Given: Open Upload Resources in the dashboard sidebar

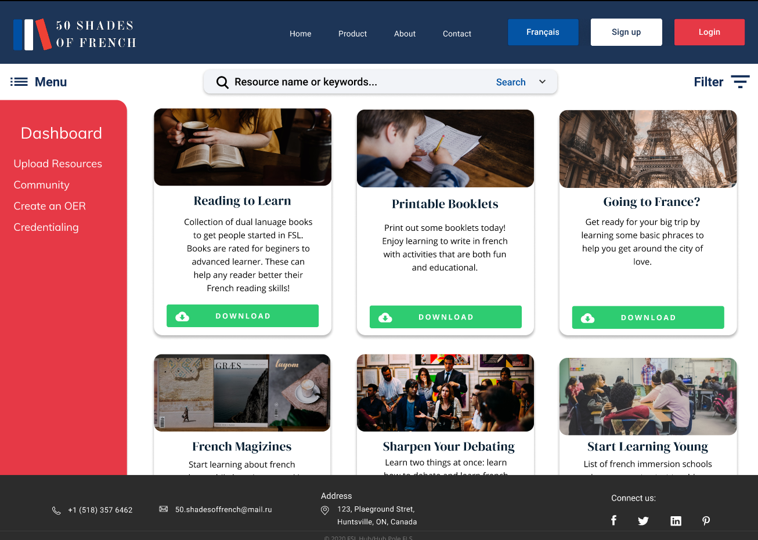Looking at the screenshot, I should coord(58,164).
